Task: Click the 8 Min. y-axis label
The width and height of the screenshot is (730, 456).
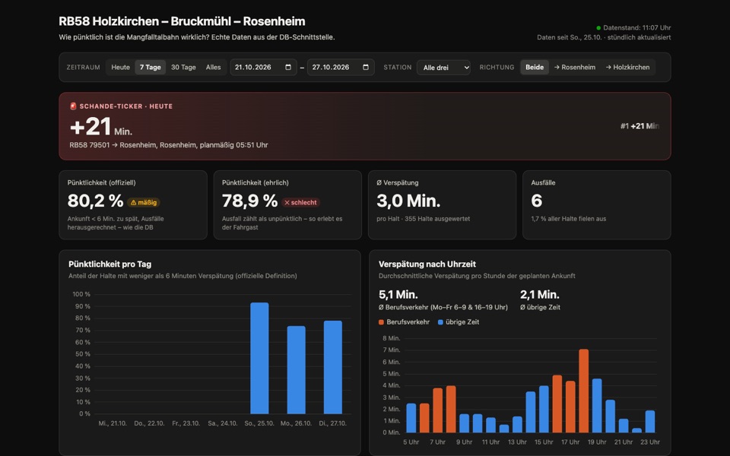Action: 391,338
